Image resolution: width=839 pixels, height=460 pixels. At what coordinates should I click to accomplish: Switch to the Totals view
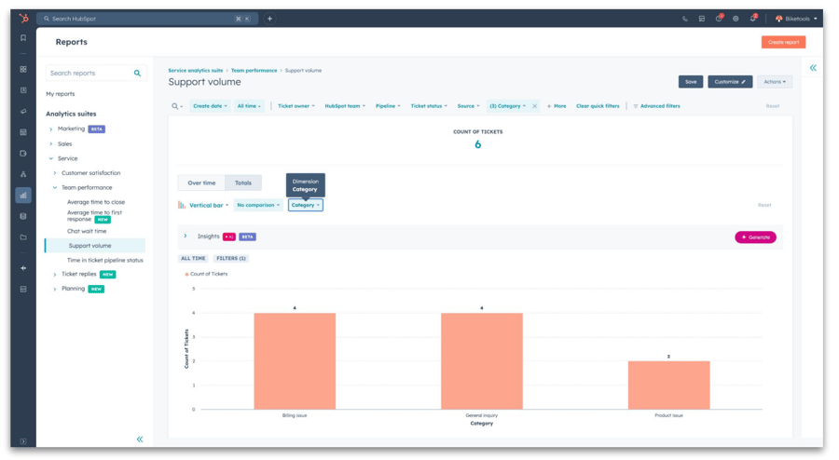[243, 183]
